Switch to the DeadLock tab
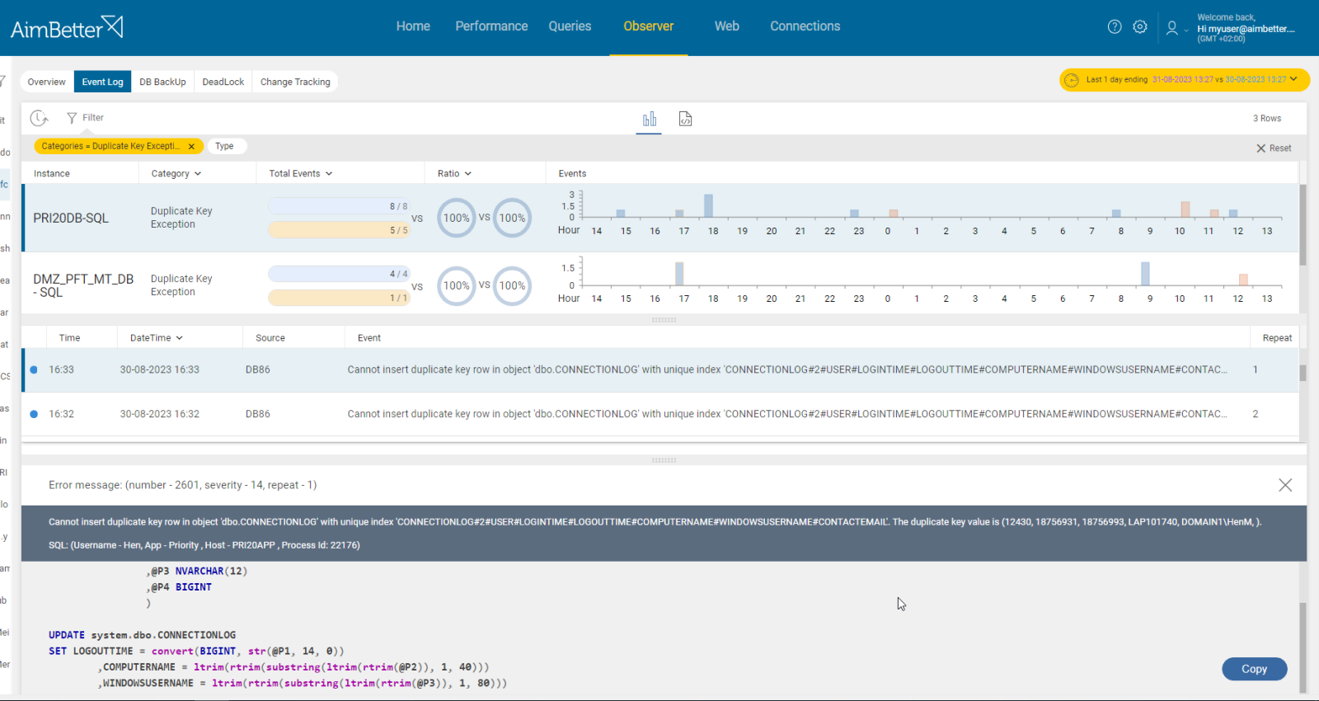This screenshot has height=701, width=1319. coord(223,82)
